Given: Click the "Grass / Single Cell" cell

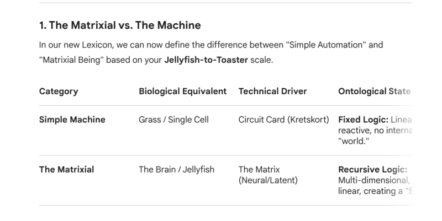Looking at the screenshot, I should click(173, 120).
